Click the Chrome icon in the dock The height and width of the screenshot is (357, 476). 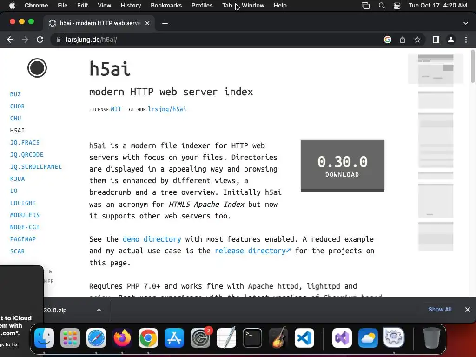click(148, 338)
